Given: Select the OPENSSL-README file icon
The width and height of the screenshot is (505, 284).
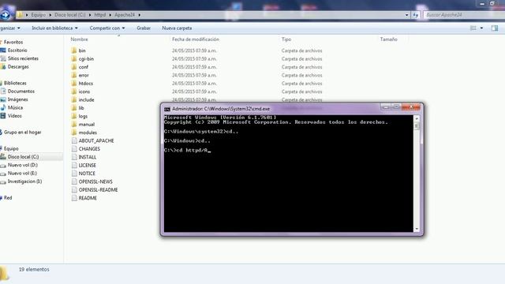Looking at the screenshot, I should (x=74, y=189).
